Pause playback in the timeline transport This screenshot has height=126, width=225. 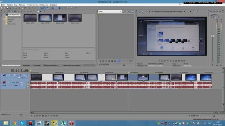[x=43, y=116]
